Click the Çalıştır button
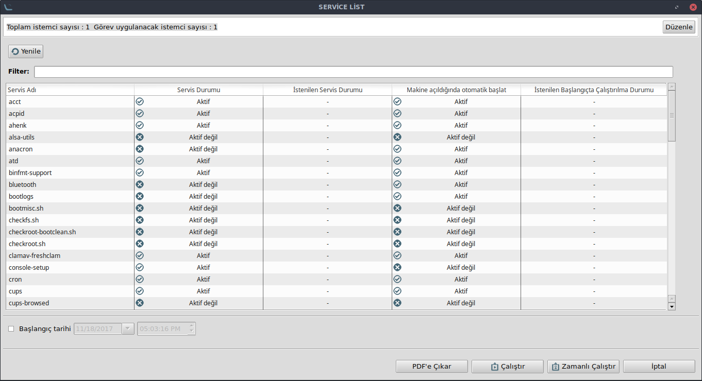 point(508,367)
